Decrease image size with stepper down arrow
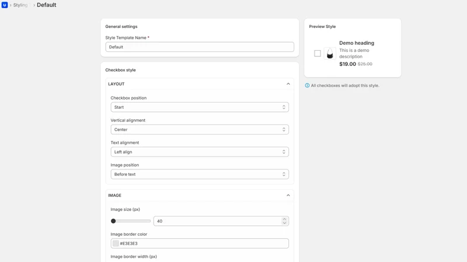467x262 pixels. tap(284, 223)
